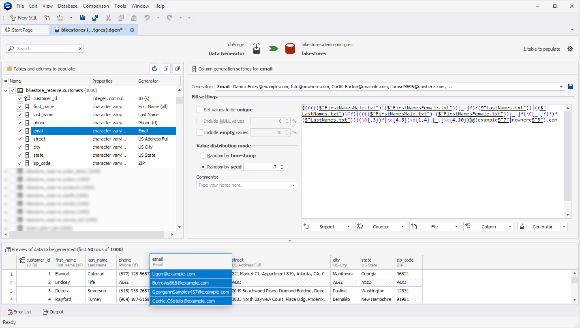The width and height of the screenshot is (580, 328).
Task: Uncheck the bikestore_reserve.customers table checkbox
Action: click(13, 90)
